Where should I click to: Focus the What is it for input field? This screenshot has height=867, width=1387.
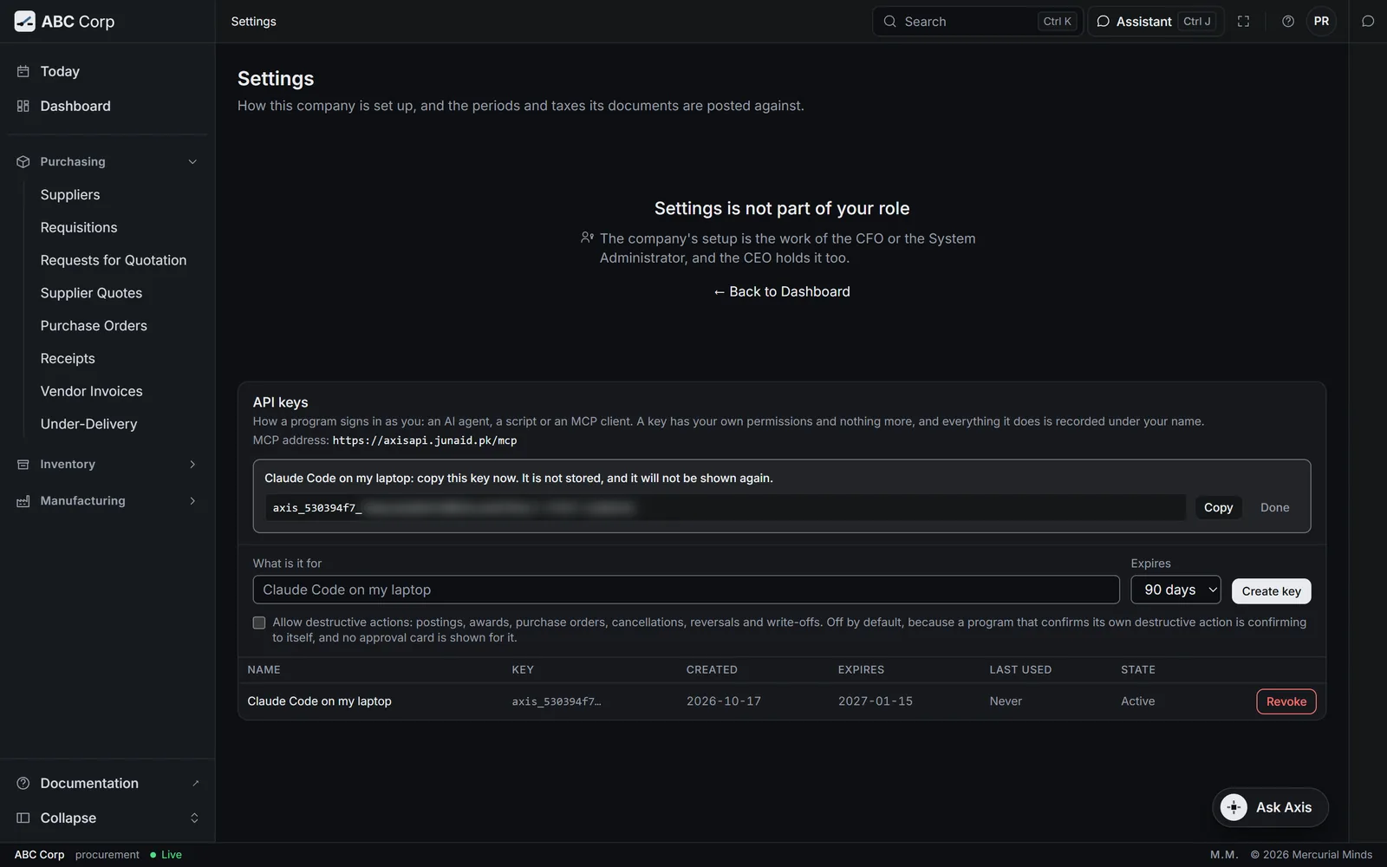tap(686, 590)
